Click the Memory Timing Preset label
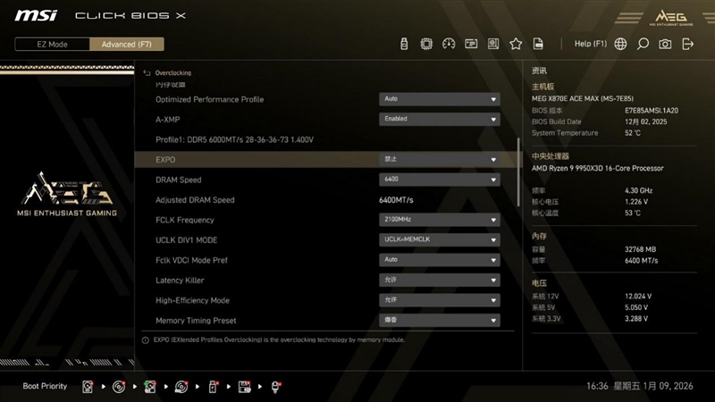This screenshot has width=715, height=402. [x=196, y=320]
